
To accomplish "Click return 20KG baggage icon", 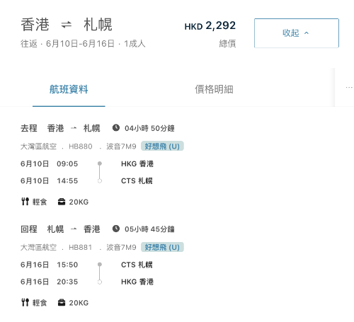I will 62,302.
